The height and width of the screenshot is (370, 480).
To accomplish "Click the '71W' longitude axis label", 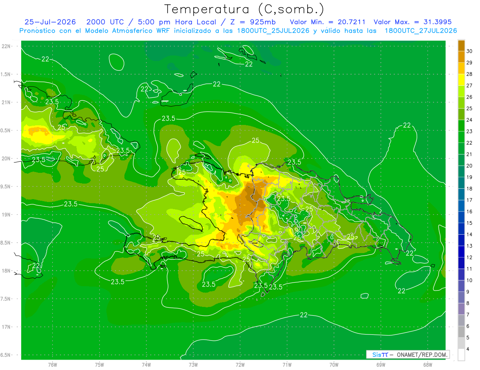I will (287, 365).
